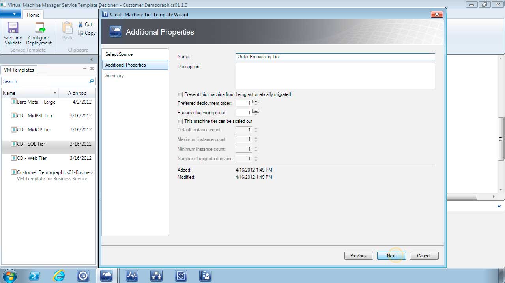Screen dimensions: 505x283
Task: Click the 'A on top' column header
Action: point(77,93)
